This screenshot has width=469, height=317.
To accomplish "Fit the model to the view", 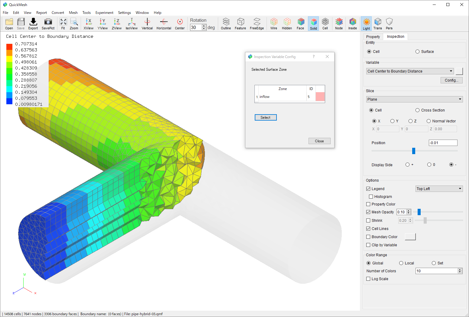I will click(63, 24).
